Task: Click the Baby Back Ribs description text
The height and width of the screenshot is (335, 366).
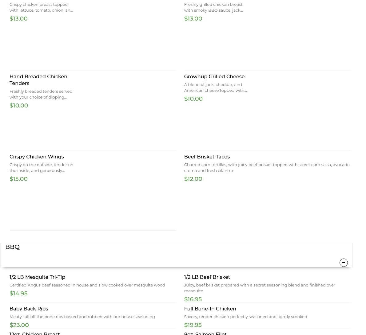Action: point(82,317)
